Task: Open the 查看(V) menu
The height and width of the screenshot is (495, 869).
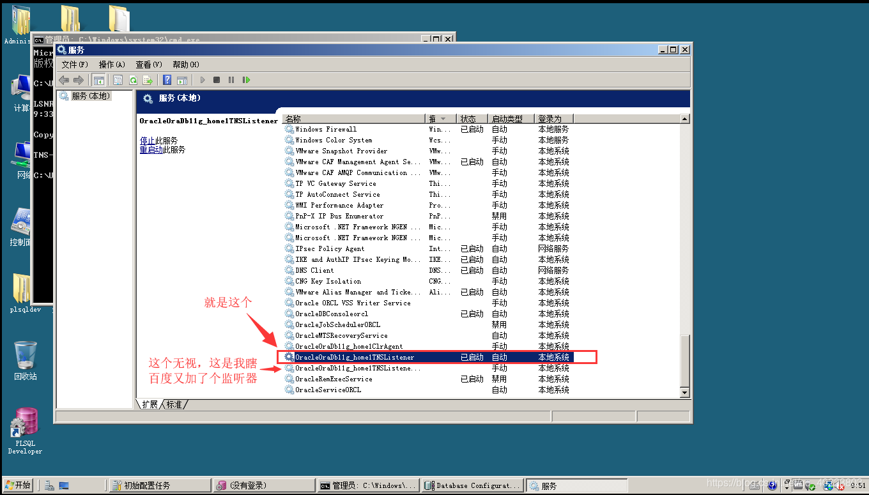Action: [149, 65]
